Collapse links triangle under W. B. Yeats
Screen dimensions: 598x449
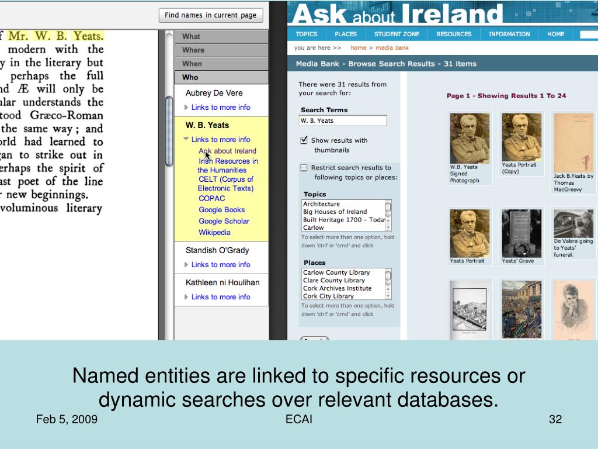[186, 139]
